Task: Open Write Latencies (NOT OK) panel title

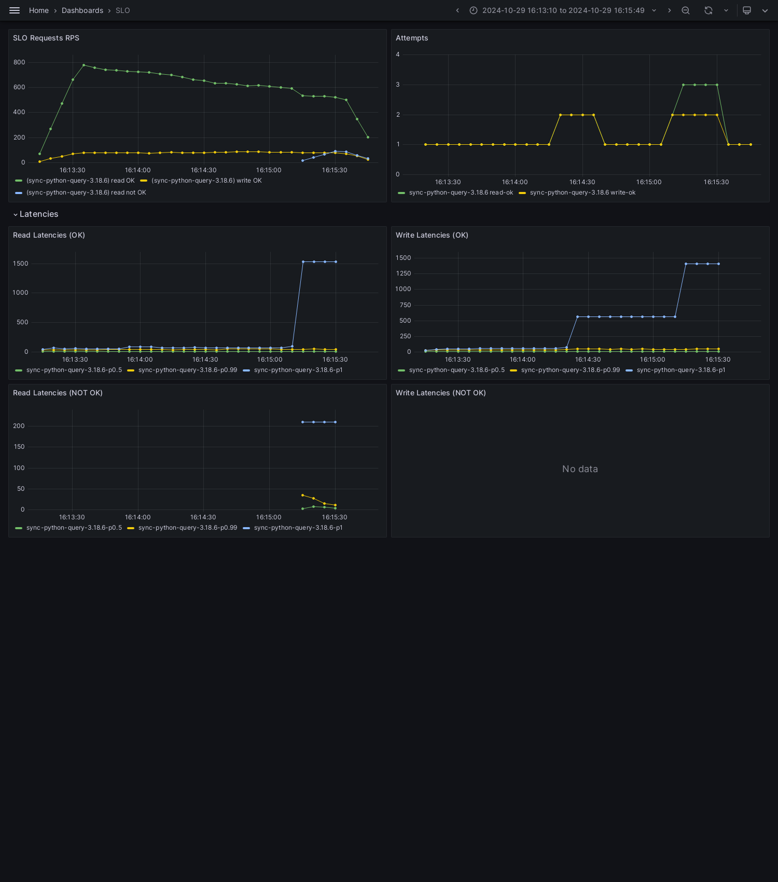Action: click(x=441, y=393)
